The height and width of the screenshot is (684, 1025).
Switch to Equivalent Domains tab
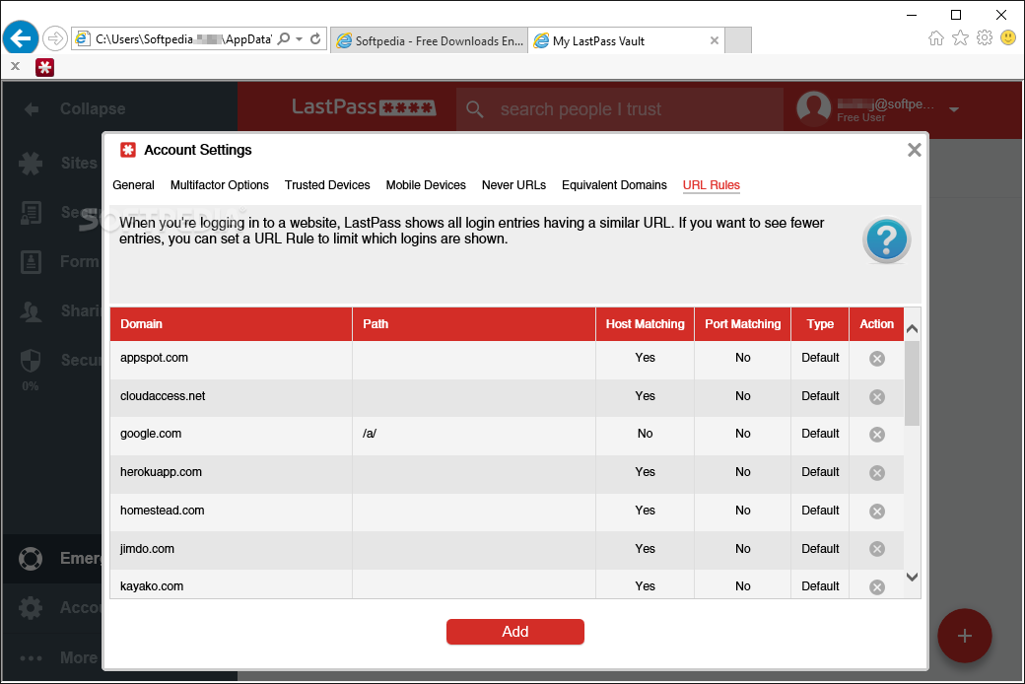point(614,185)
